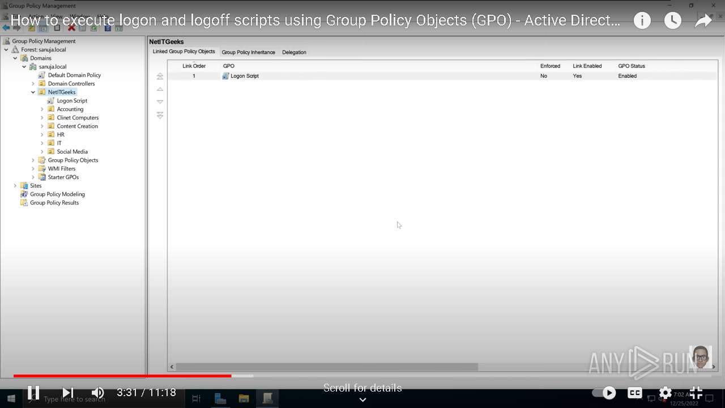Click the Scroll for details chevron
725x408 pixels.
(x=362, y=399)
